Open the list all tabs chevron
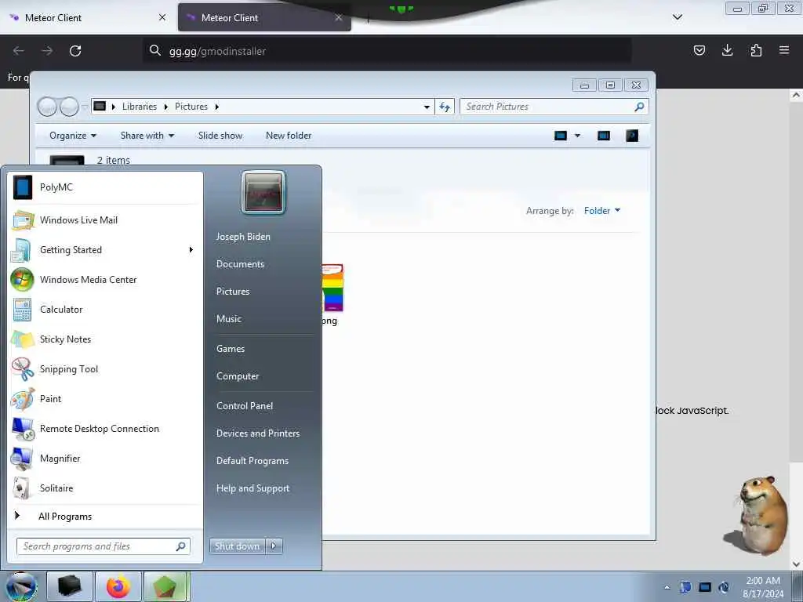 click(678, 17)
